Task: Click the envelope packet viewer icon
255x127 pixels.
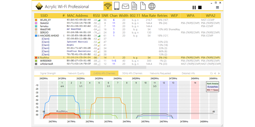Action: [x=126, y=6]
